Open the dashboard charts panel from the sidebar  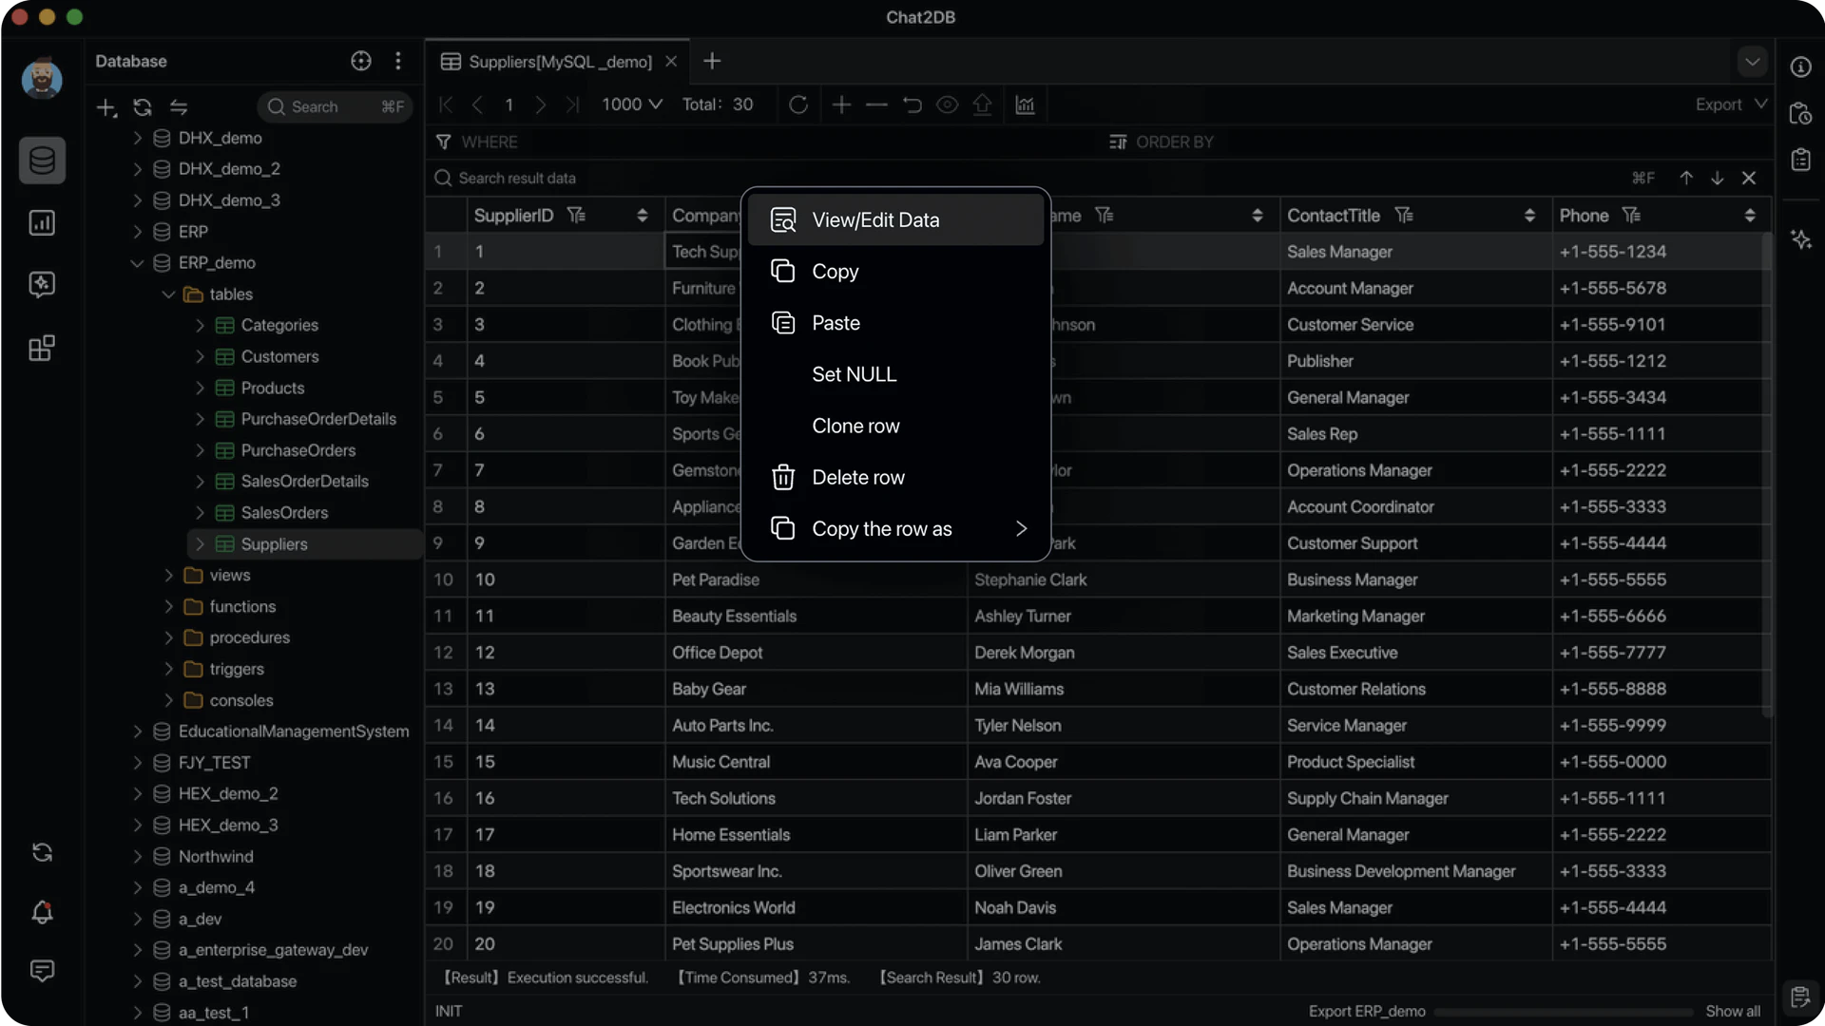pos(42,222)
